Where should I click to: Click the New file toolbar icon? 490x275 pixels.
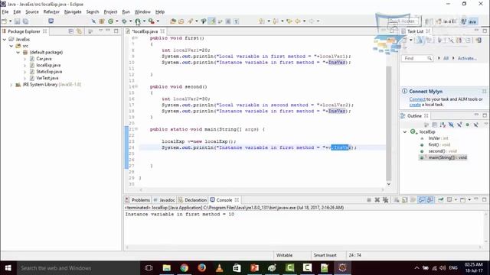[5, 21]
